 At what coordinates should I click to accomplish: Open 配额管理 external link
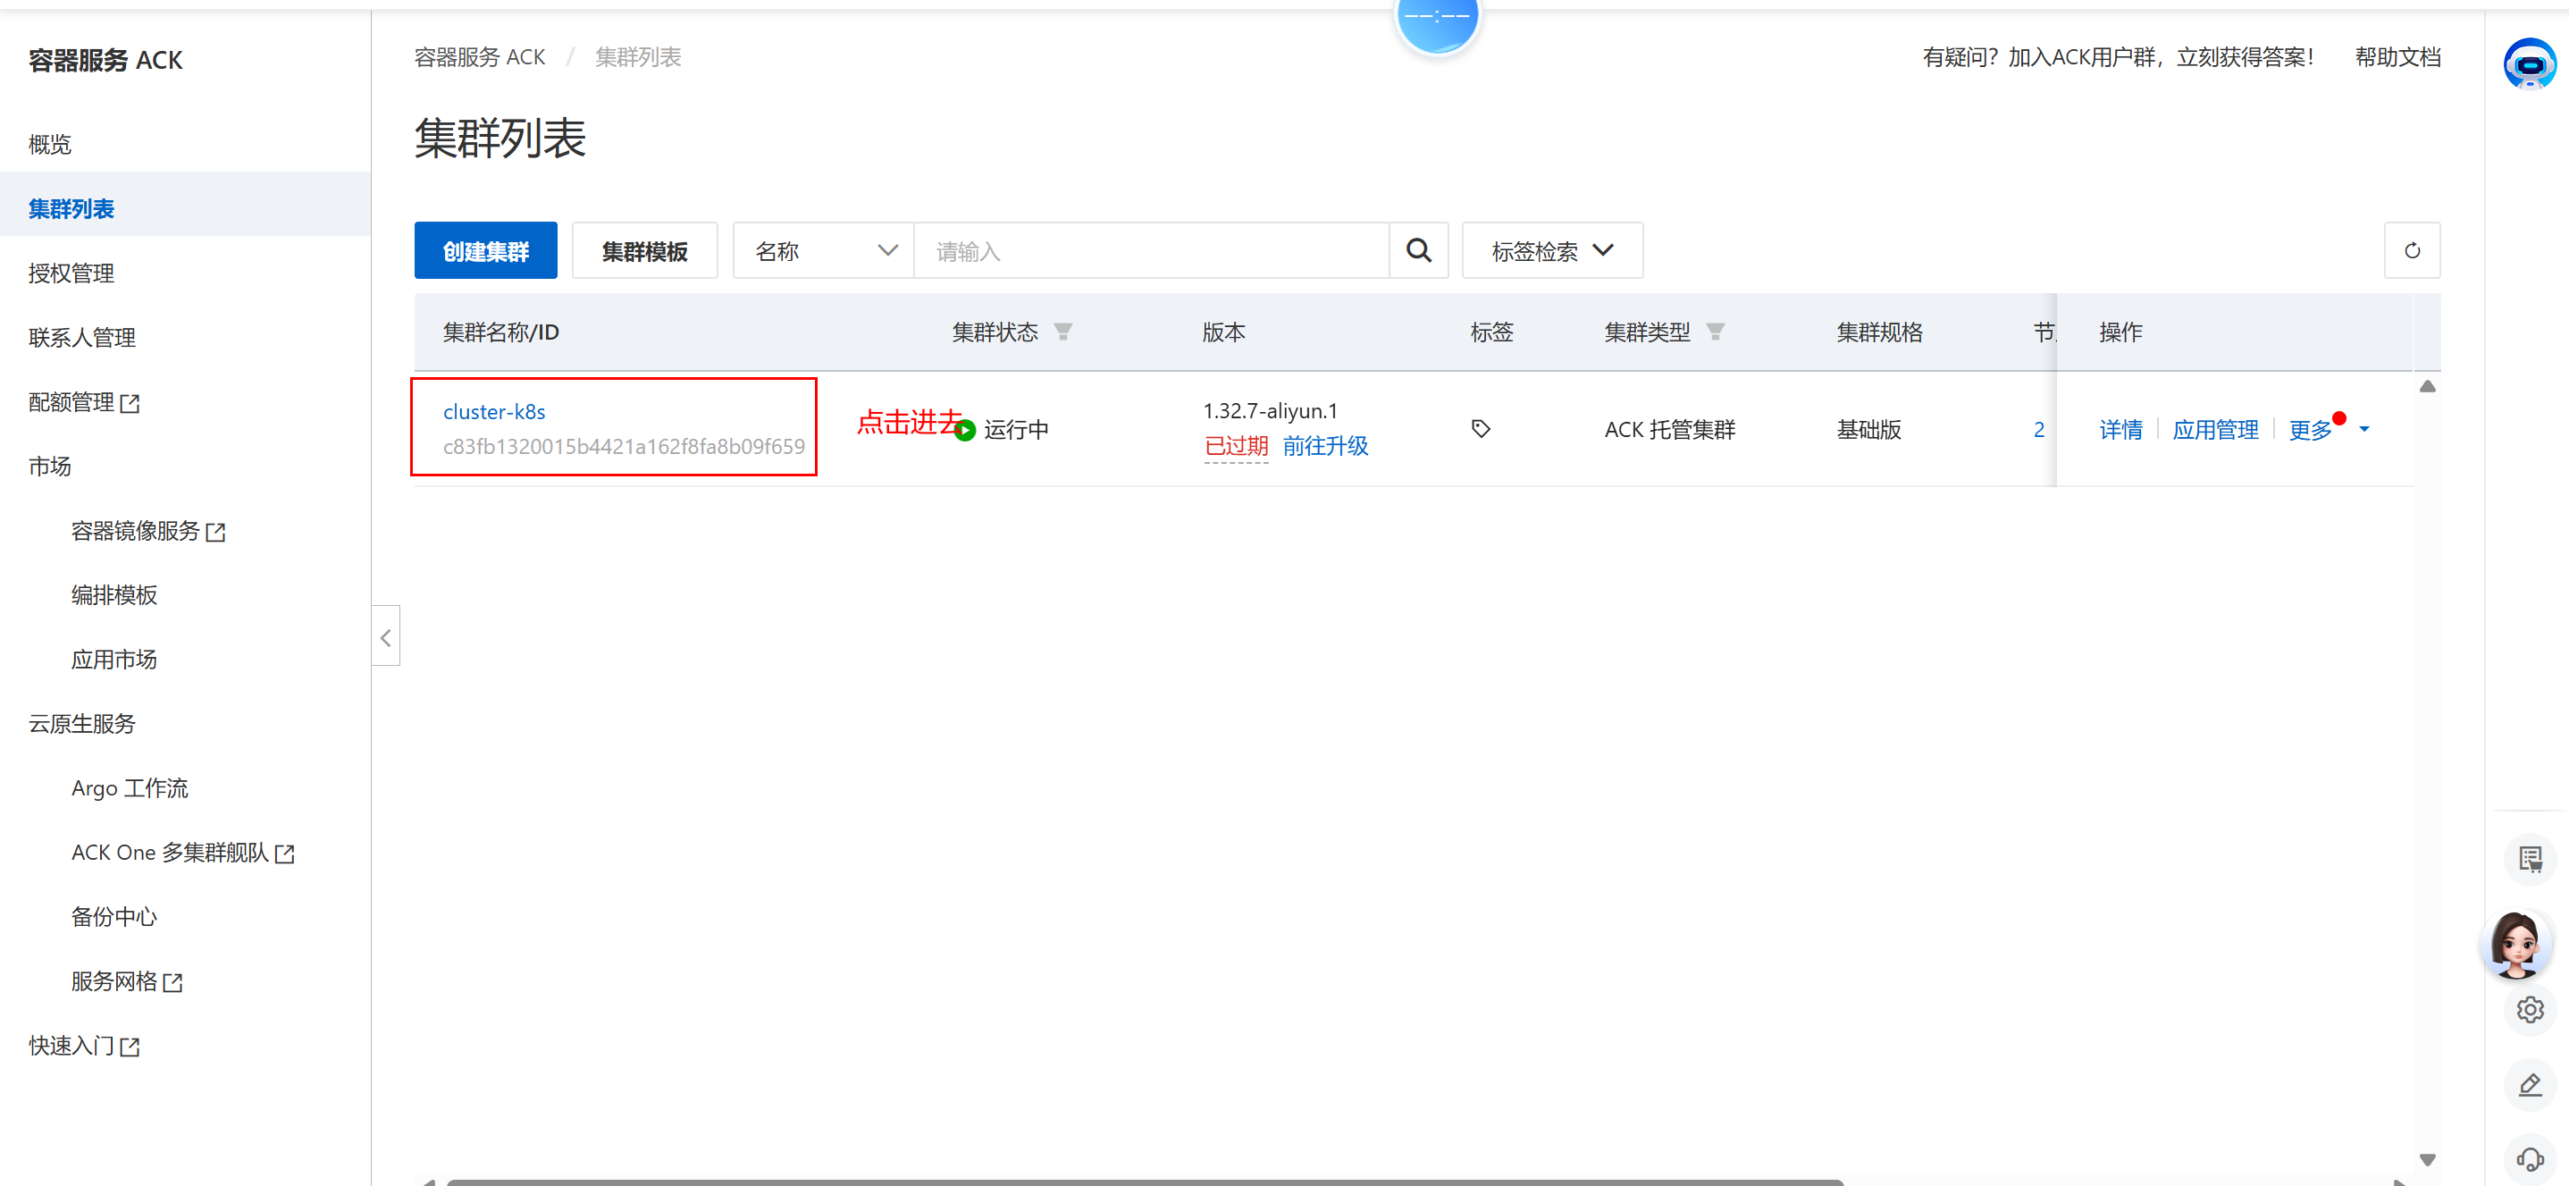[84, 402]
